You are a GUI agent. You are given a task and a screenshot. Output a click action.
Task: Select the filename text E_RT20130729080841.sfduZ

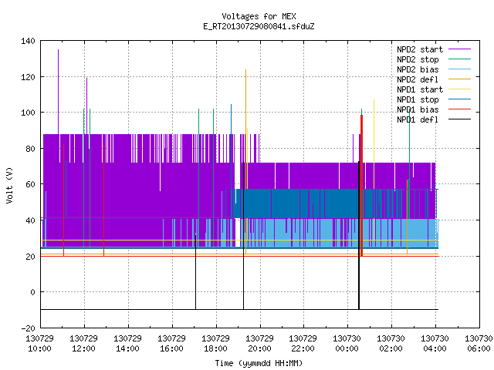[259, 26]
